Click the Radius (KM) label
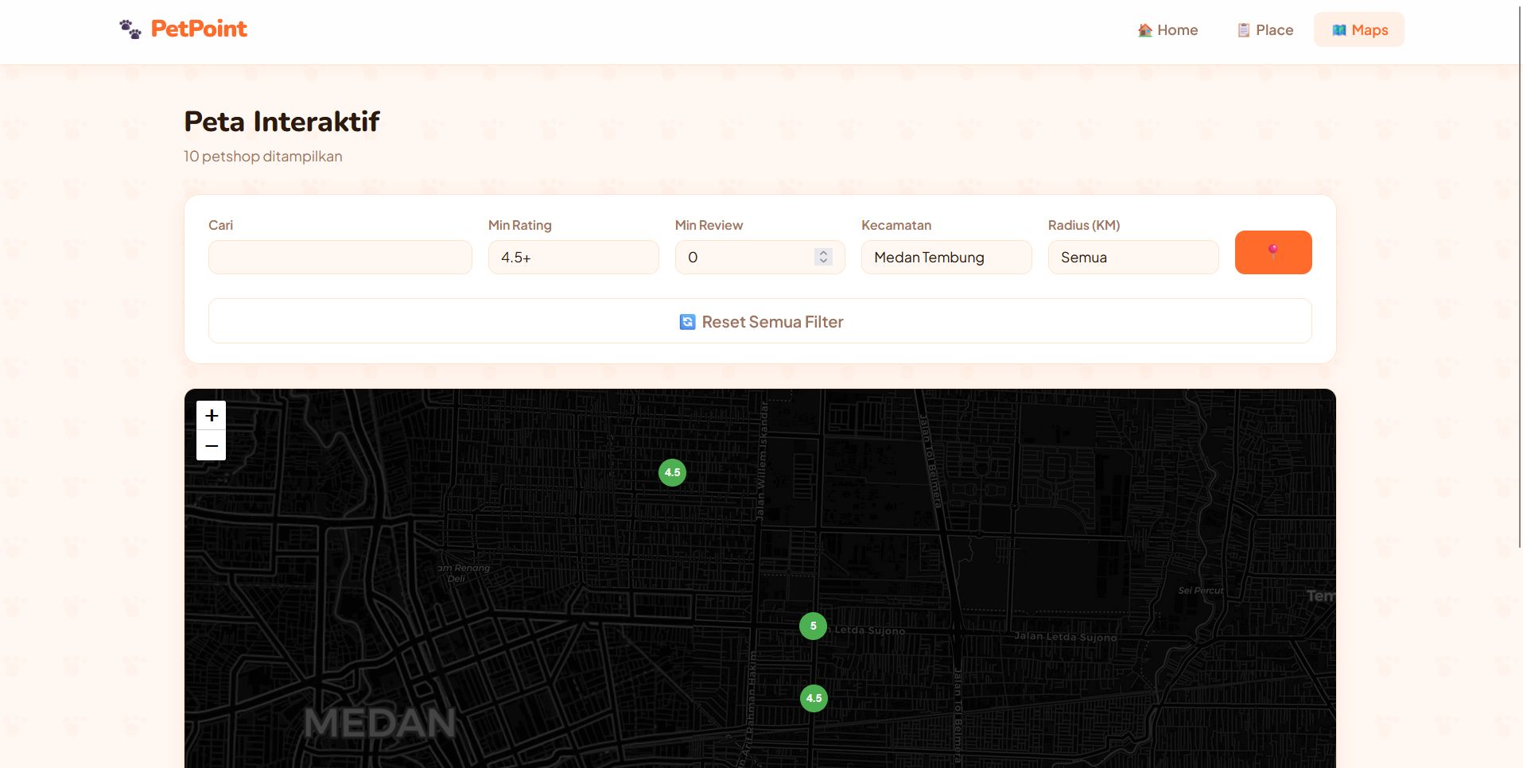The width and height of the screenshot is (1523, 768). pyautogui.click(x=1084, y=225)
